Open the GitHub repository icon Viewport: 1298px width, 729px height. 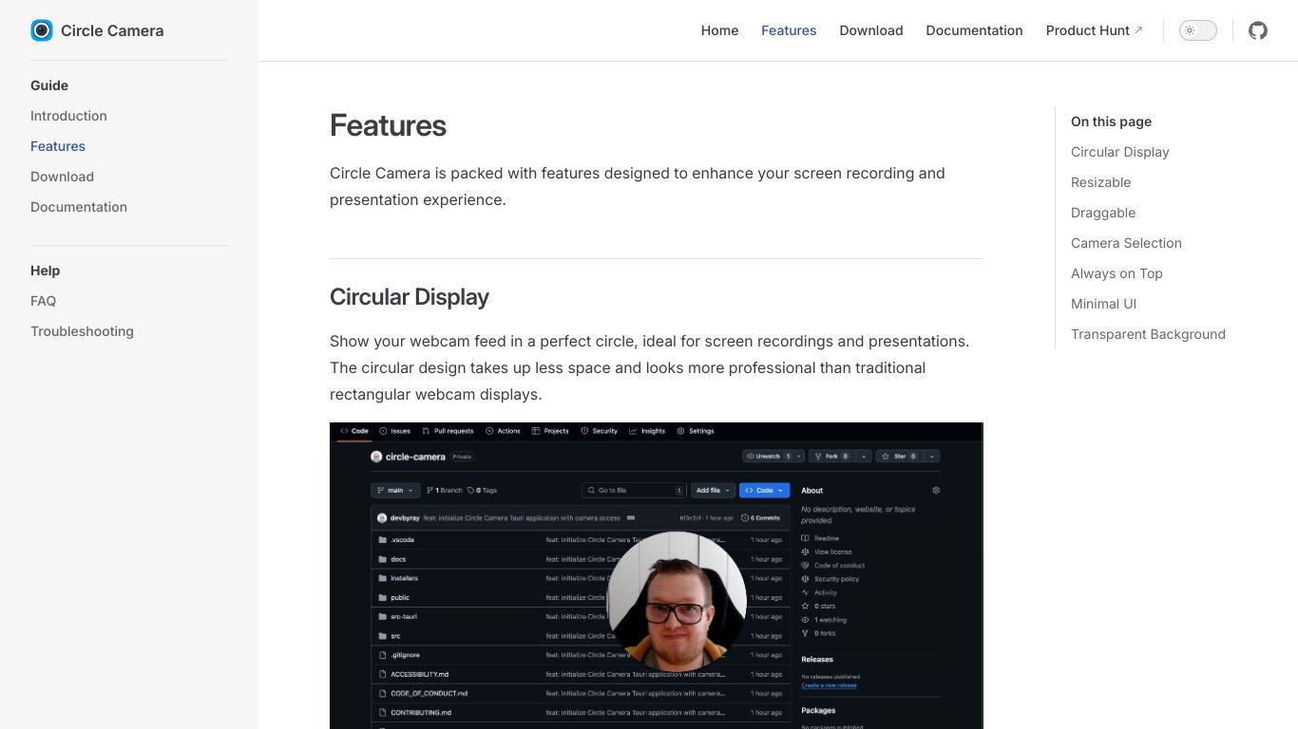[1258, 30]
